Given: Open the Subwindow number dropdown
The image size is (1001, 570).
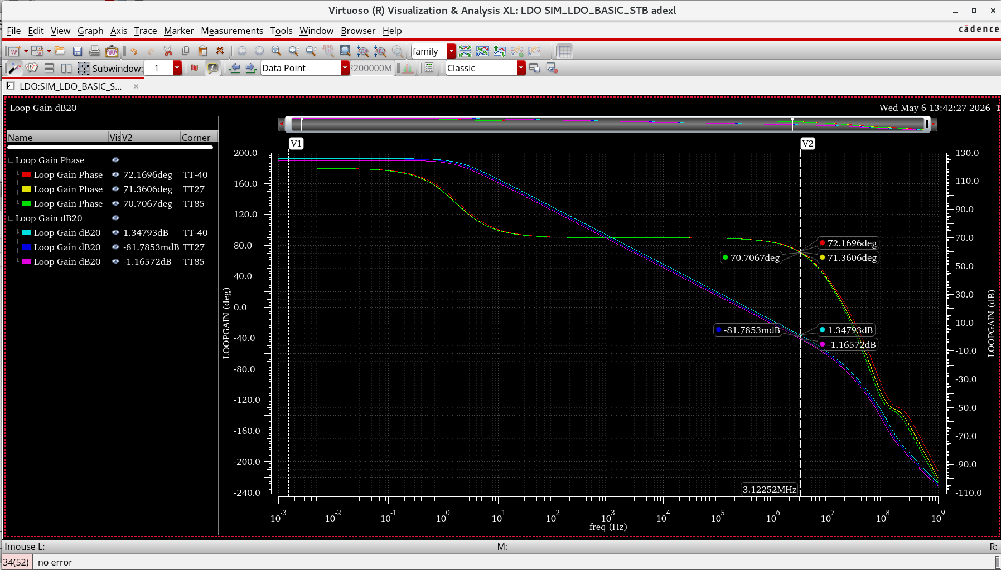Looking at the screenshot, I should [177, 68].
